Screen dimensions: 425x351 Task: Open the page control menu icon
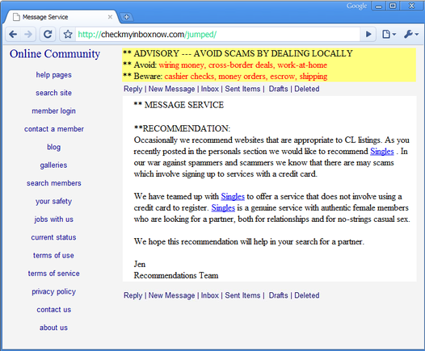click(x=389, y=35)
